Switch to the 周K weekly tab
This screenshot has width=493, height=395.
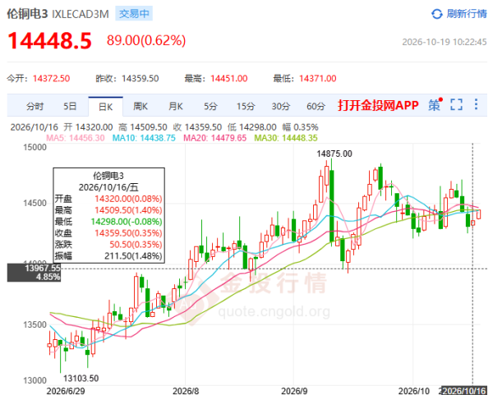141,106
